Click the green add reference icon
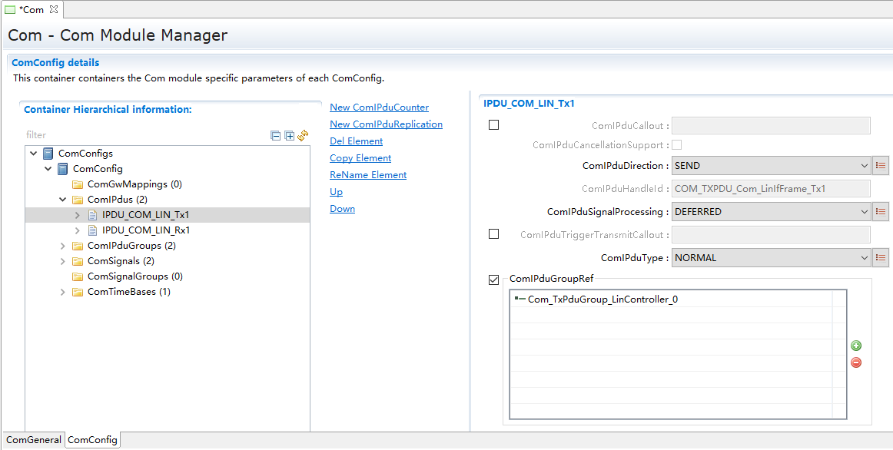Image resolution: width=893 pixels, height=450 pixels. [856, 346]
